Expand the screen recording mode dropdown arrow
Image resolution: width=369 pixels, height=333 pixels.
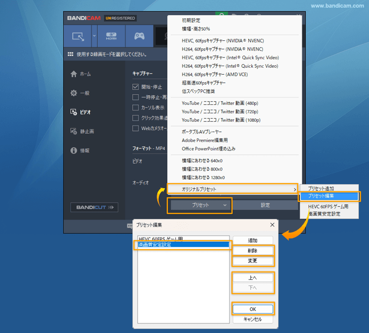(94, 36)
